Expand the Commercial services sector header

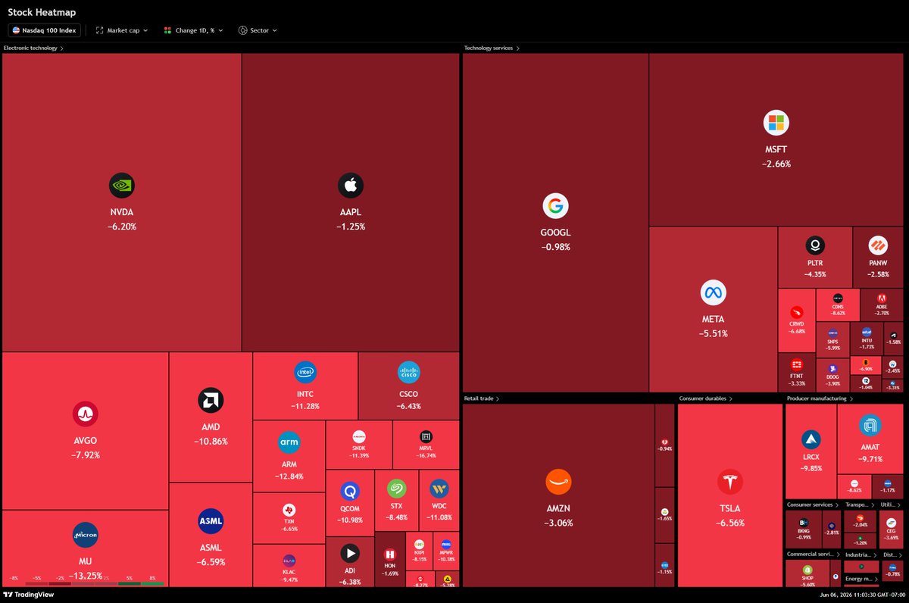point(814,554)
